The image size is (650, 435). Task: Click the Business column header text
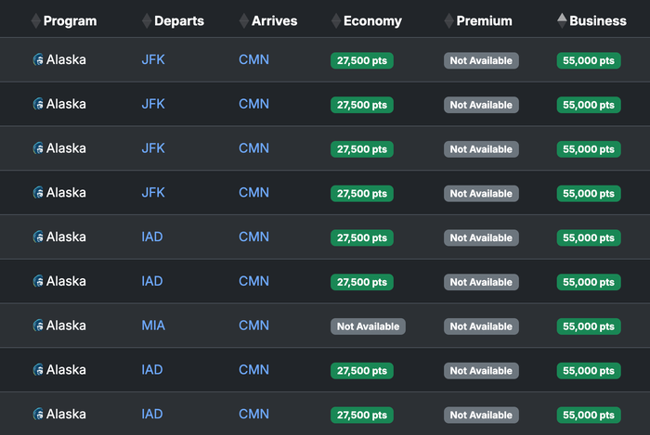click(598, 20)
